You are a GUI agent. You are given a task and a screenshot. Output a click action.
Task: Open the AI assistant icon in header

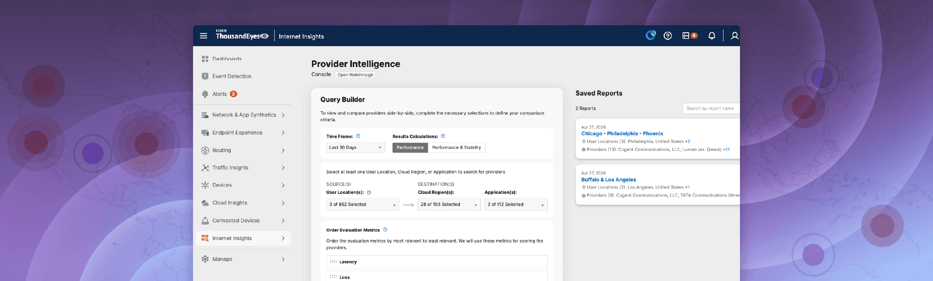click(x=650, y=35)
